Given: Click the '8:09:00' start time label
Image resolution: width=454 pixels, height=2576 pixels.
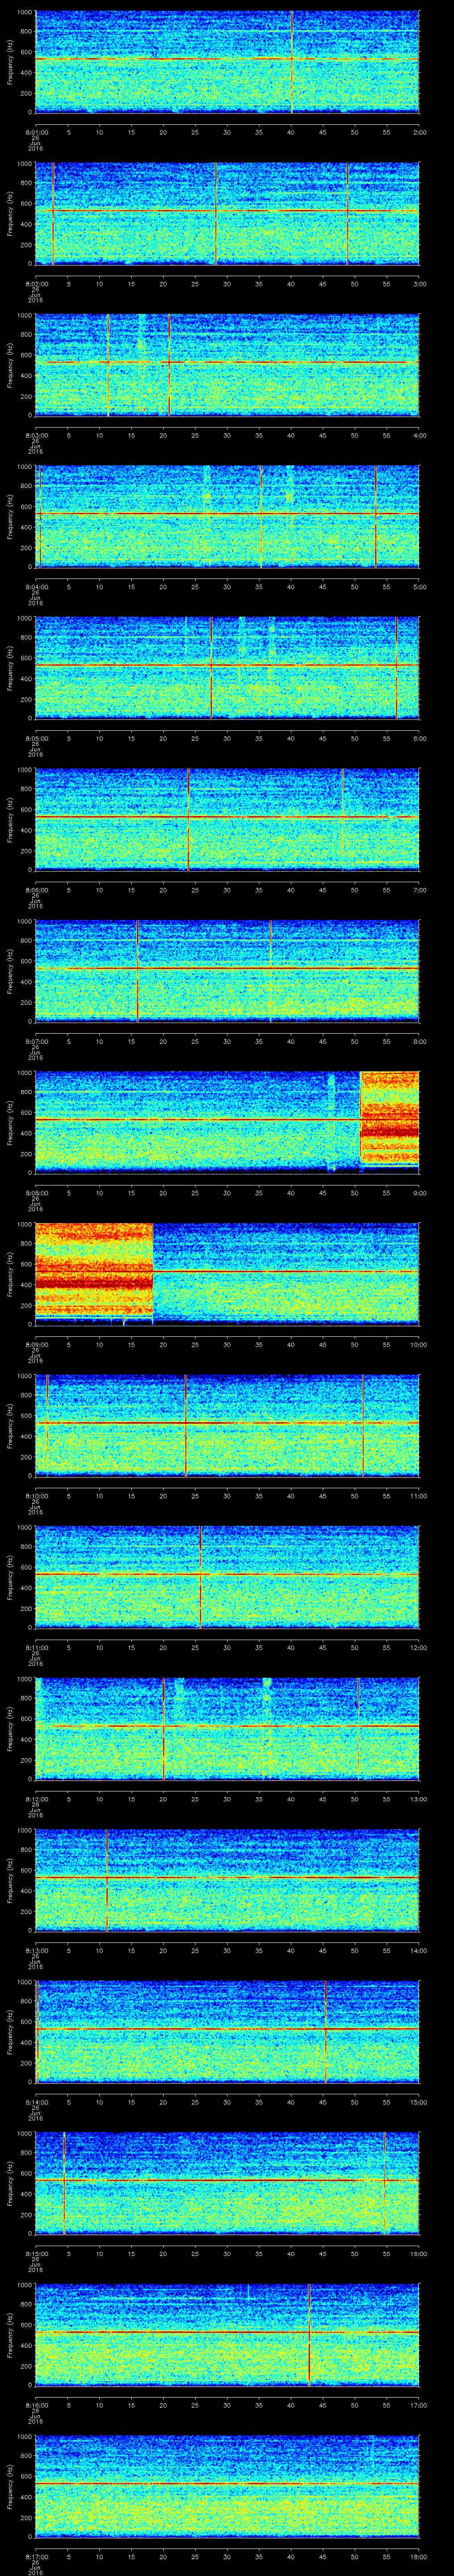Looking at the screenshot, I should (36, 1343).
